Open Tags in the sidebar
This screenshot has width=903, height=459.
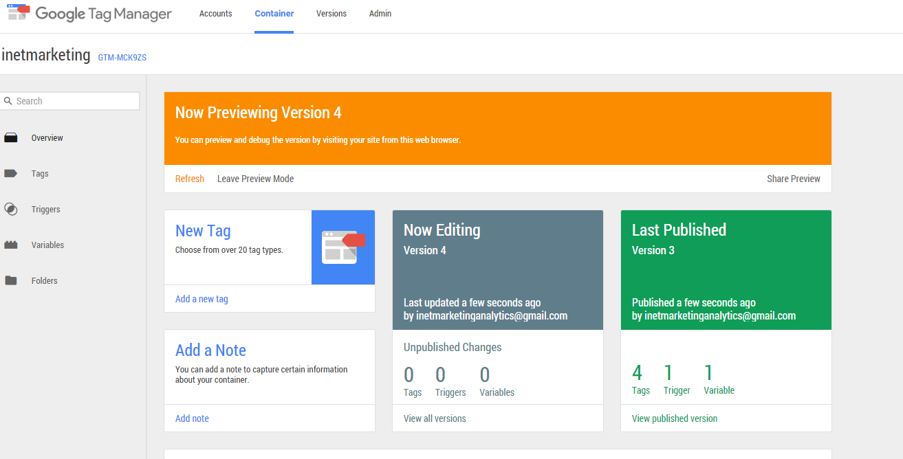40,174
